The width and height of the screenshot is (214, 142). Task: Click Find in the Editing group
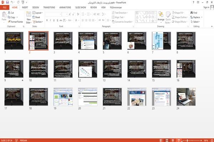(194, 13)
